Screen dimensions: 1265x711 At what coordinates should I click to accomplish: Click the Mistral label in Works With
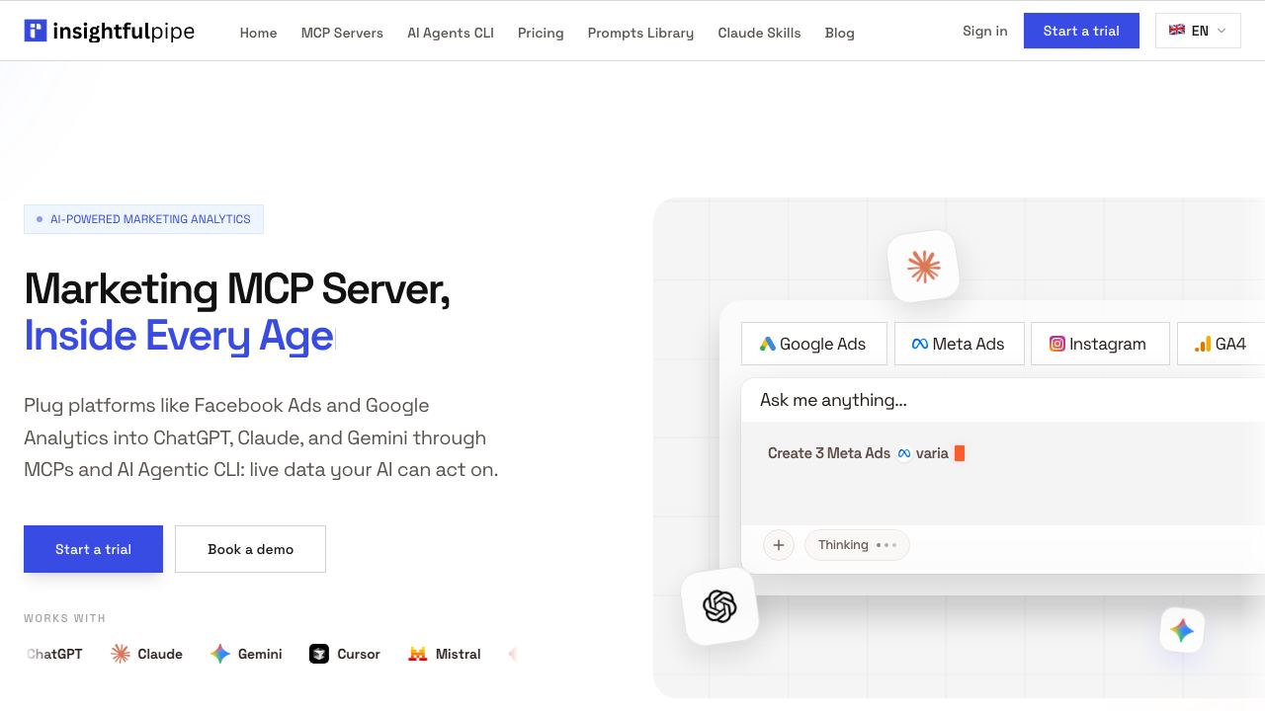click(x=459, y=654)
